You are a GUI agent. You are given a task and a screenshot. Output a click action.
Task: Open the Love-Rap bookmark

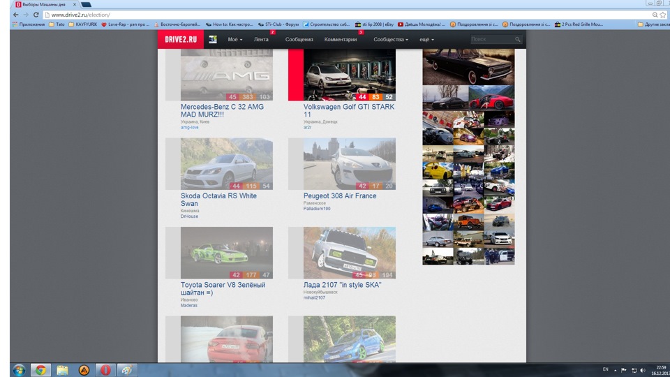tap(125, 24)
